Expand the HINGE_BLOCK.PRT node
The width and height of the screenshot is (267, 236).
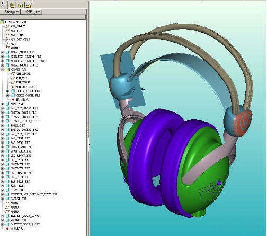(7, 91)
